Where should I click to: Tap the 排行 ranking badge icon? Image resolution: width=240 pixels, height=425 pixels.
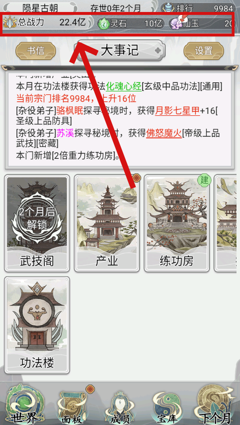(169, 7)
